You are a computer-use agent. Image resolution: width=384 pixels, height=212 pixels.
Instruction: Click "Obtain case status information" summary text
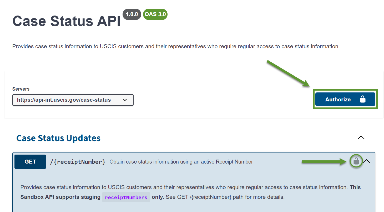181,162
